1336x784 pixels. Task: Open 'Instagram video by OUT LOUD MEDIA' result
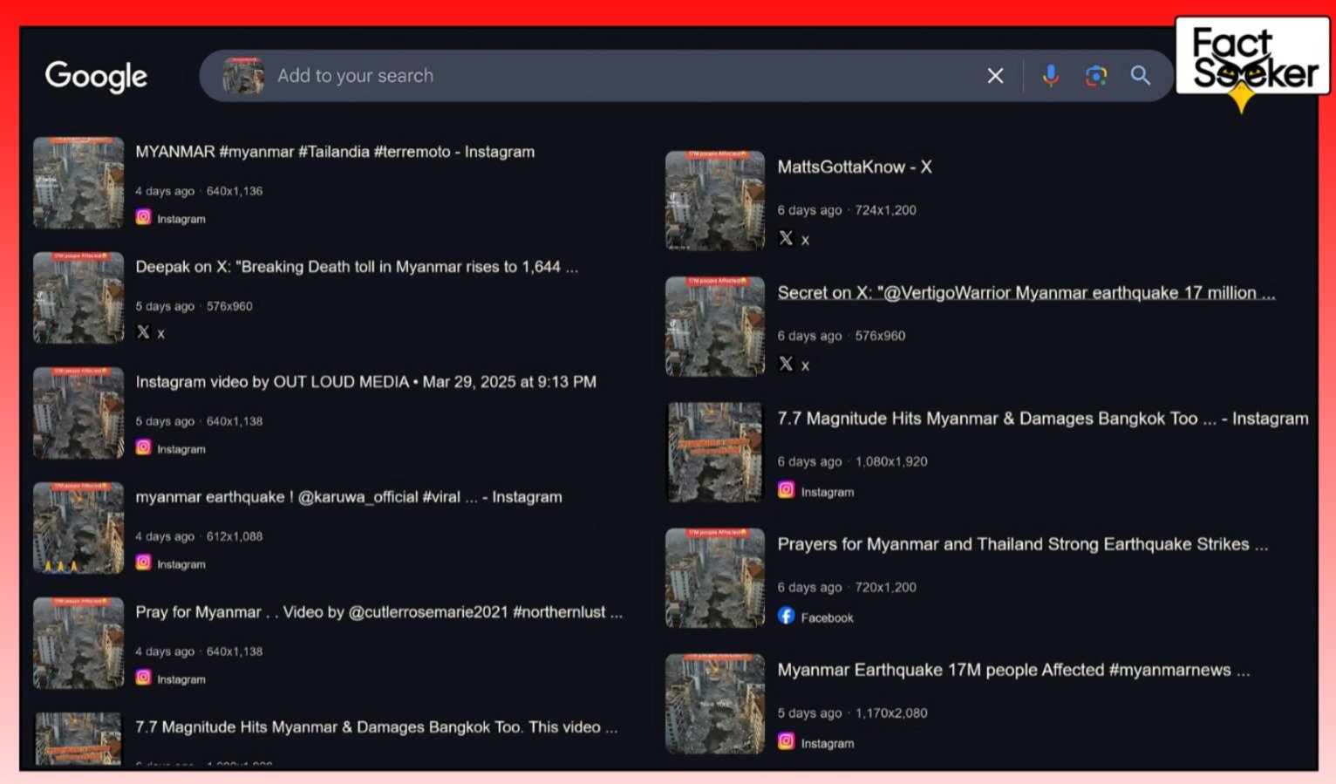[x=366, y=382]
